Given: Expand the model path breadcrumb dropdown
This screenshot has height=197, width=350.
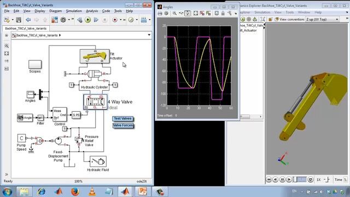Looking at the screenshot, I should coord(149,35).
